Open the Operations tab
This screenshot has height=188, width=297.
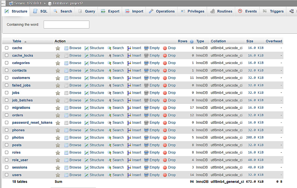[x=162, y=11]
